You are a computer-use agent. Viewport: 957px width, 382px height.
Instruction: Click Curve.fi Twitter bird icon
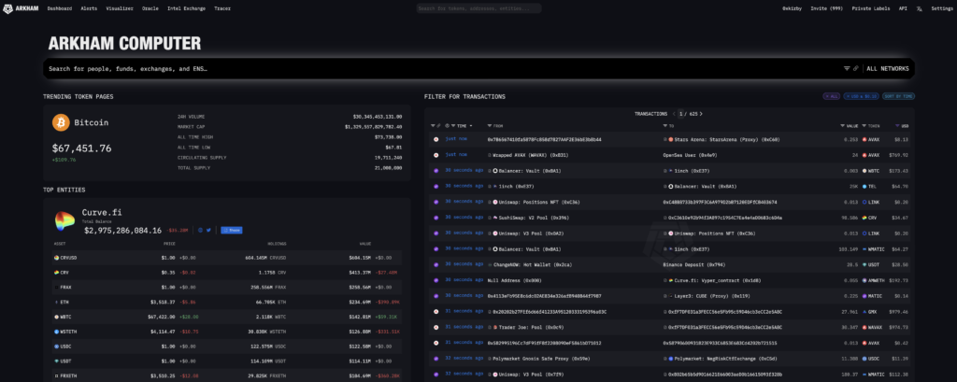(208, 230)
